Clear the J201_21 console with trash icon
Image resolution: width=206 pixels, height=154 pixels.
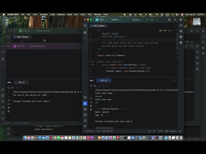9,111
